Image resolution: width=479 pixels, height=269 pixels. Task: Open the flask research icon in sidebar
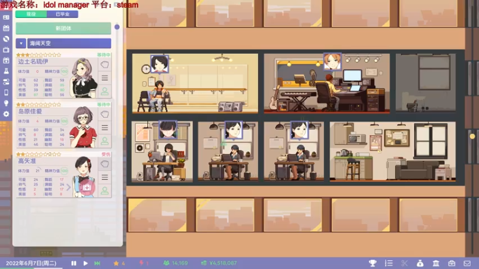click(x=6, y=71)
